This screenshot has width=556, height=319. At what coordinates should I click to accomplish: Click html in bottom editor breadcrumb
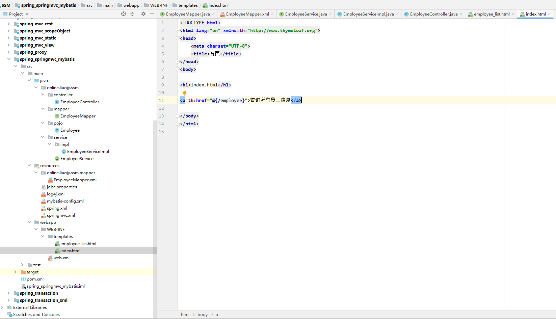[185, 314]
